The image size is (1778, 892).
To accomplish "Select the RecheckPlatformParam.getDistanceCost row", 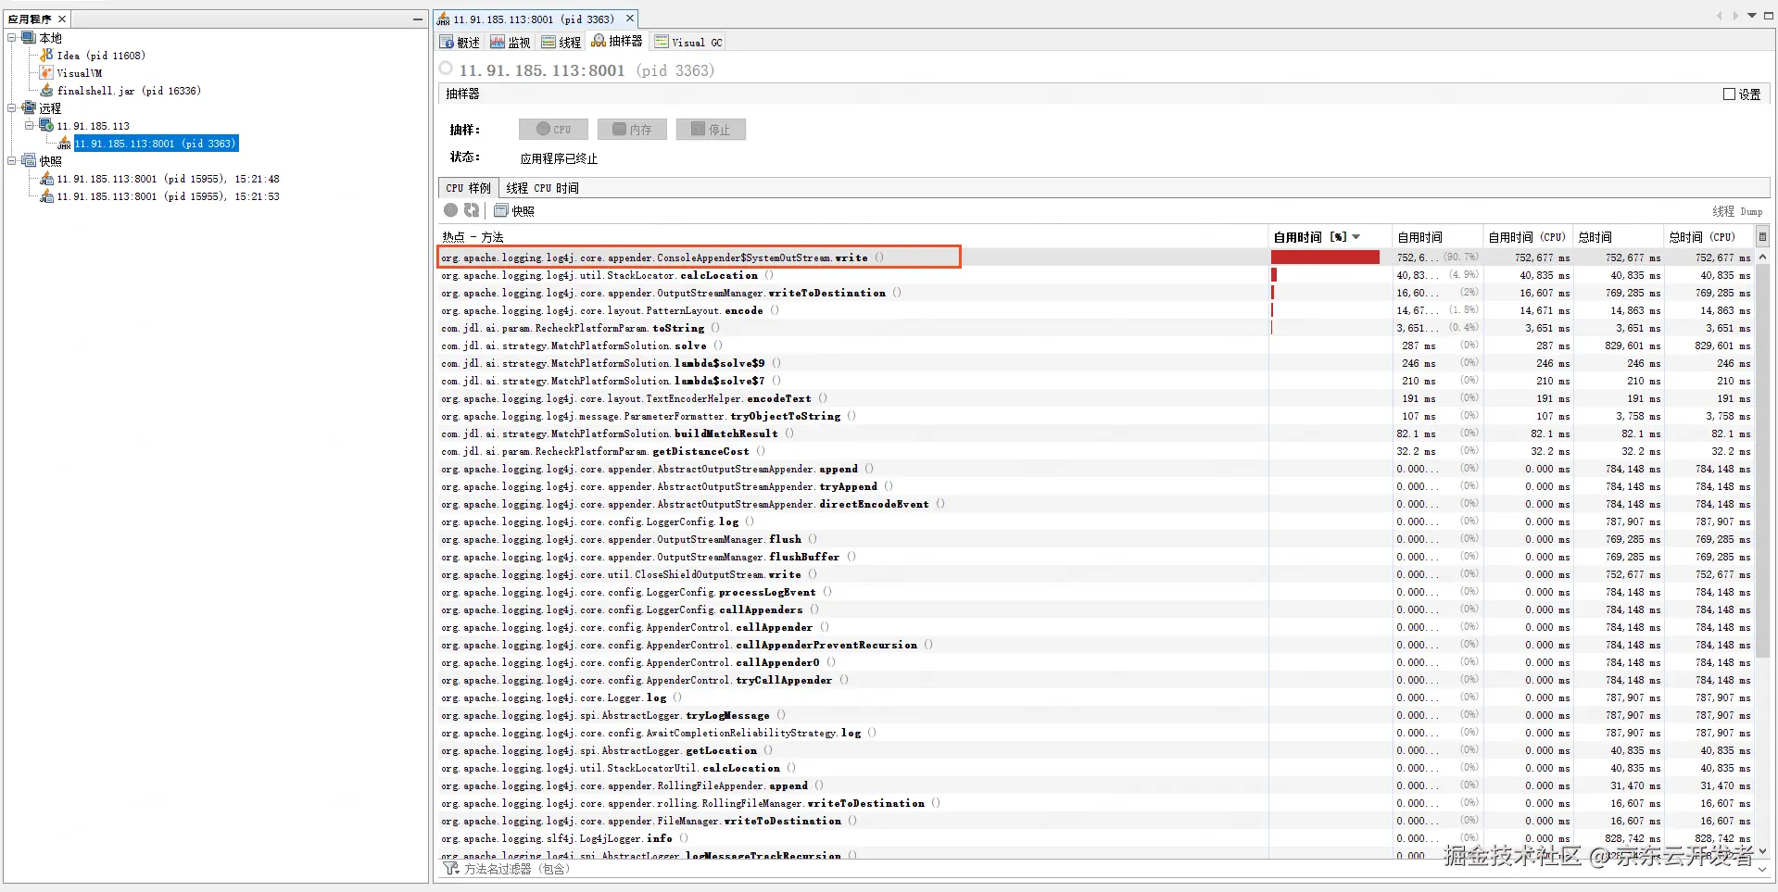I will [1096, 451].
